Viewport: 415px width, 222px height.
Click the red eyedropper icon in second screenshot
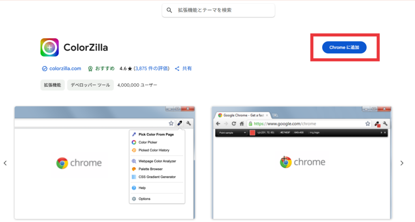pos(377,124)
